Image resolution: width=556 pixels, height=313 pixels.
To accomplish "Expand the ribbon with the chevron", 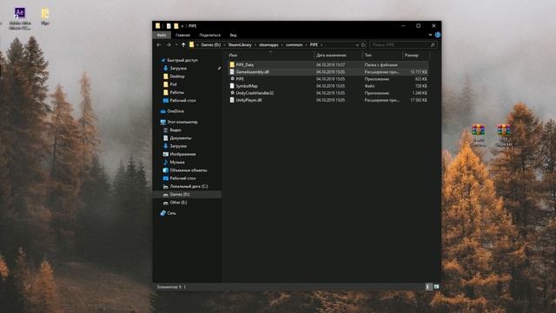I will pos(430,35).
